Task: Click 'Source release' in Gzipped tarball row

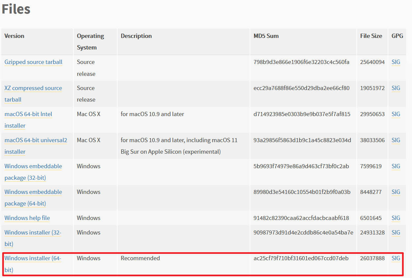Action: click(x=86, y=68)
